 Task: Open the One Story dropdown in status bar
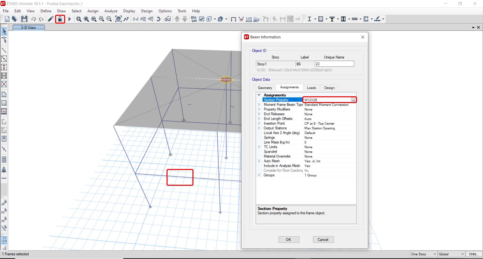click(x=424, y=254)
